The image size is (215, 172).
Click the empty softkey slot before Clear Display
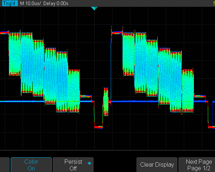[x=115, y=165]
